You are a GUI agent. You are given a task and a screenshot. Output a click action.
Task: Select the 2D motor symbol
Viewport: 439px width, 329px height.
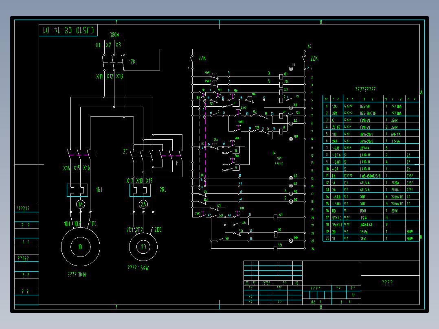coord(143,247)
